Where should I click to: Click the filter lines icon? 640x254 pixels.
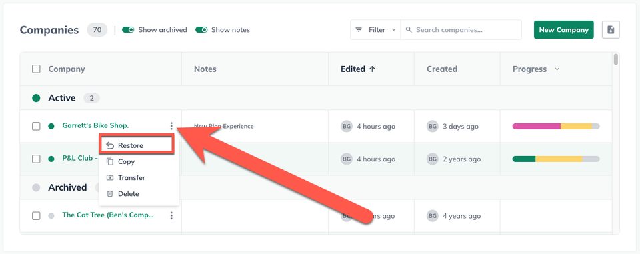click(x=359, y=30)
